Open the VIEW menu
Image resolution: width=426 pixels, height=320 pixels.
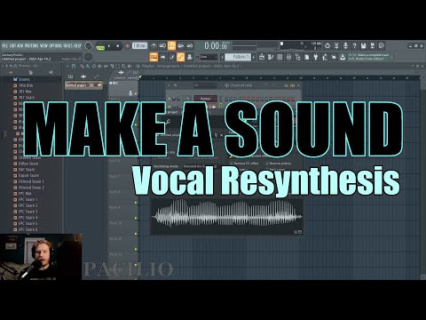pos(43,45)
